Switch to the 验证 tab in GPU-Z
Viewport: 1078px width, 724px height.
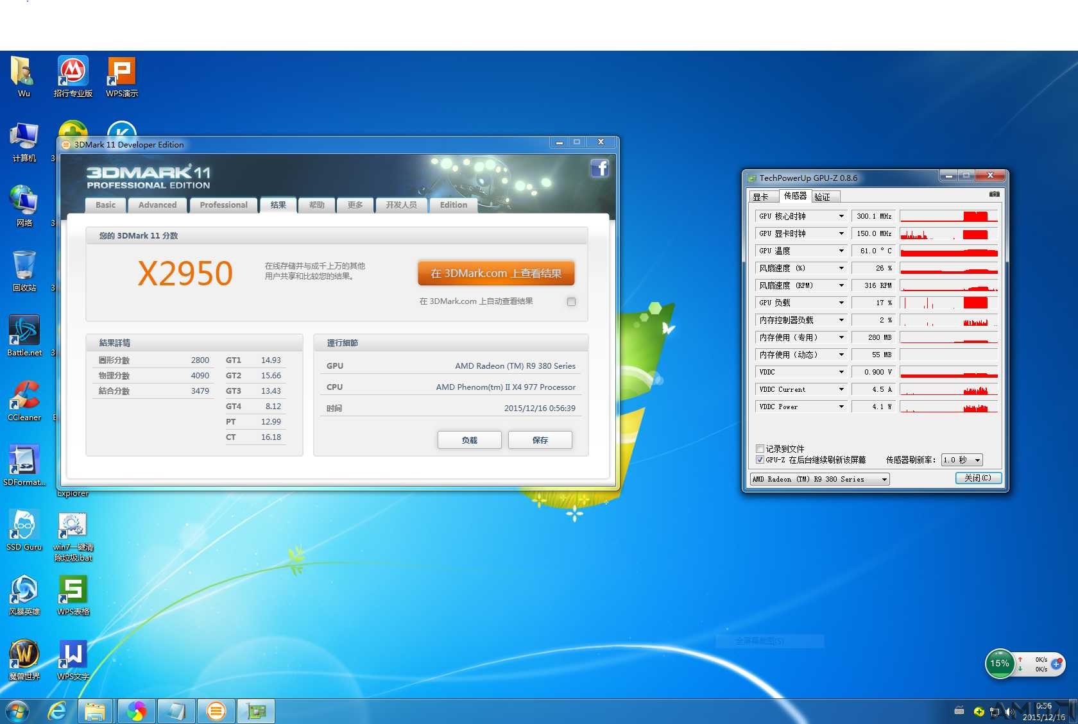coord(824,197)
